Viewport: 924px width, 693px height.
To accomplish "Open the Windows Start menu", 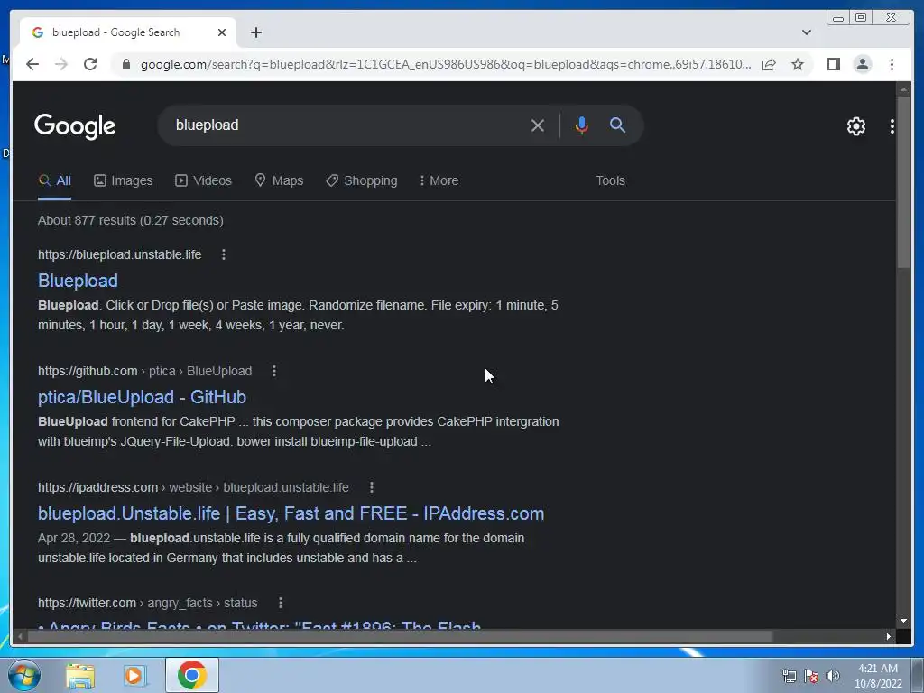I will 24,675.
